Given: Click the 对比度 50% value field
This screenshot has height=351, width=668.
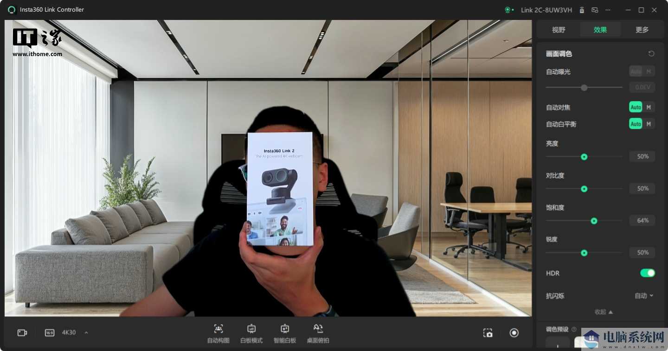Looking at the screenshot, I should coord(642,189).
